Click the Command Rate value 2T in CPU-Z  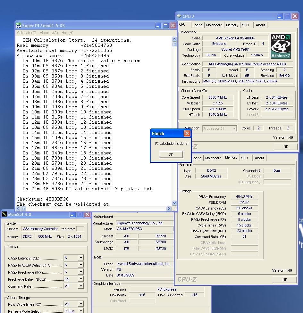click(244, 236)
